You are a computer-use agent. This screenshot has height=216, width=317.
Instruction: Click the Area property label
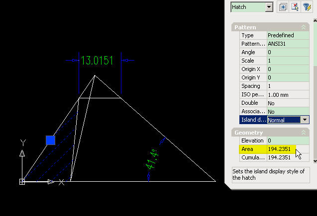pyautogui.click(x=247, y=149)
